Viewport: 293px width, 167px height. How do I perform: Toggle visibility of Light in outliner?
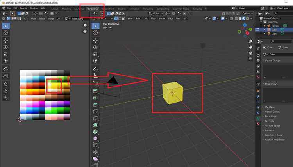282,34
